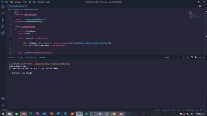Click the app breadcrumb segment
207x116 pixels.
(9, 10)
